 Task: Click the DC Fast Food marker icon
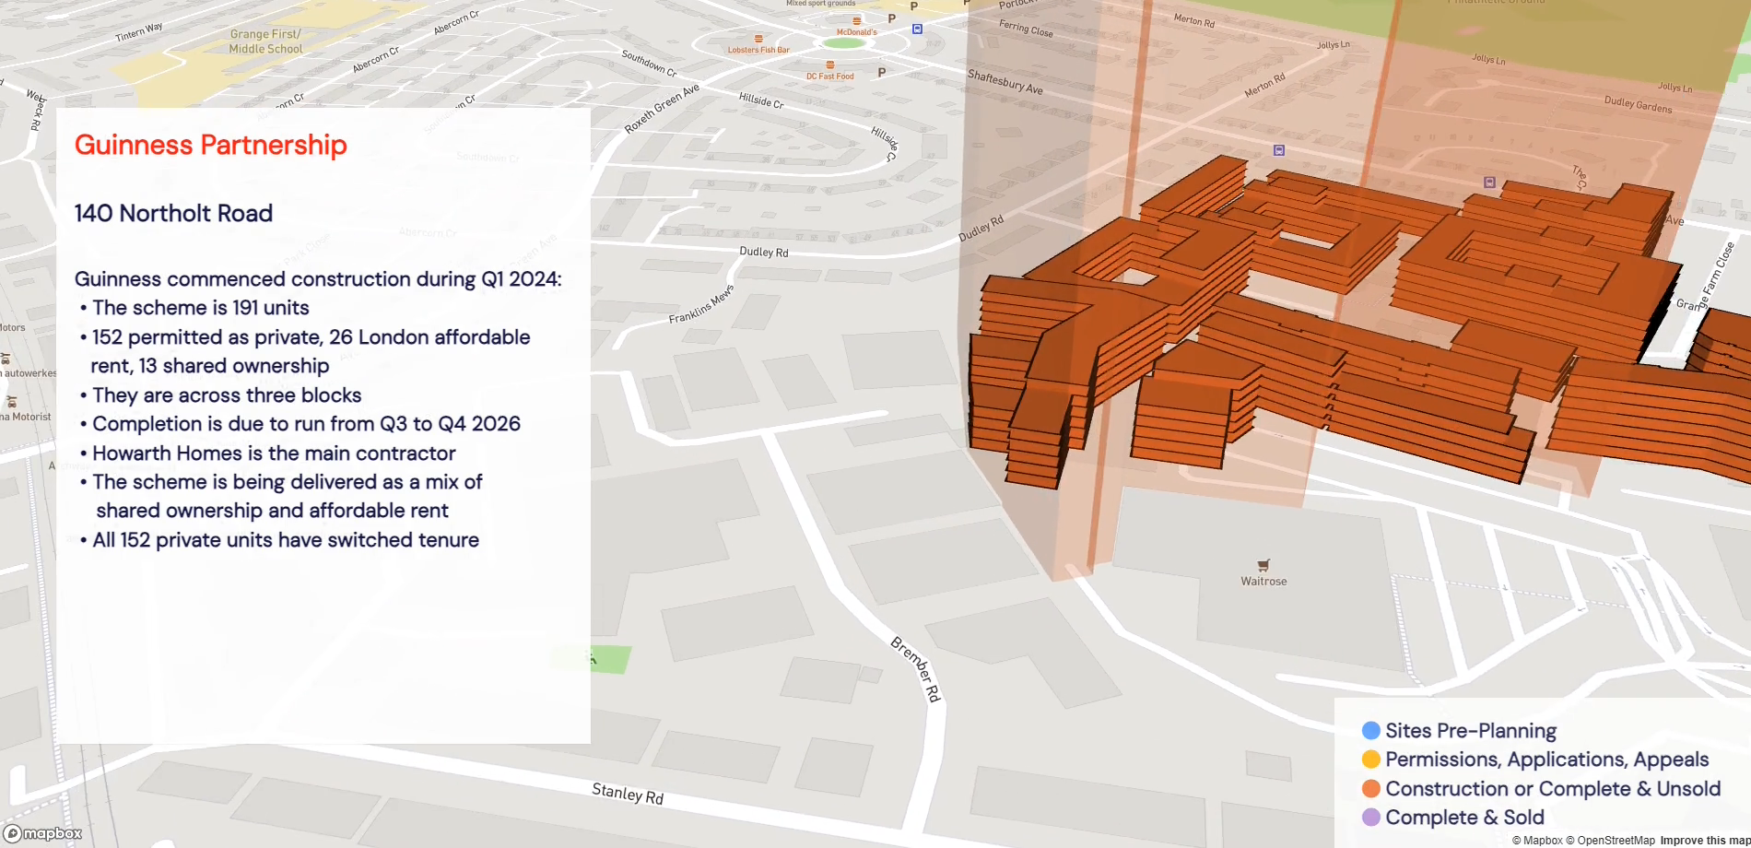coord(830,65)
